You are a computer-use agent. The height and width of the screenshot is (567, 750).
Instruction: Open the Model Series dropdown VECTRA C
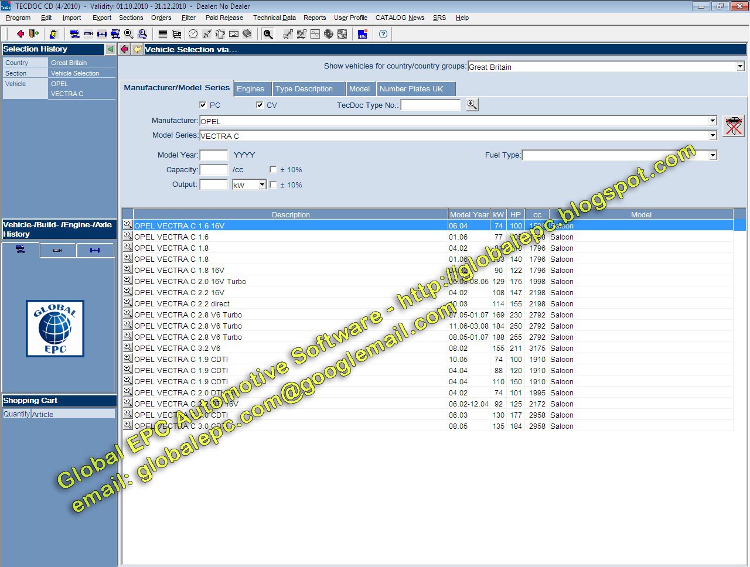(713, 135)
